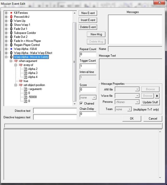
Task: Expand the Subspace Corridor event
Action: click(x=6, y=33)
